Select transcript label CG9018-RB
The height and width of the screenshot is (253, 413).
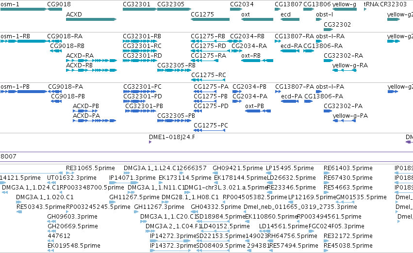coord(67,46)
